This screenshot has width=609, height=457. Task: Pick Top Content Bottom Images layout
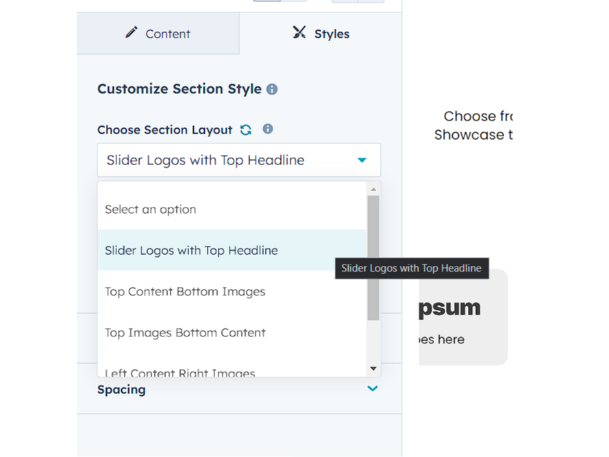point(185,291)
